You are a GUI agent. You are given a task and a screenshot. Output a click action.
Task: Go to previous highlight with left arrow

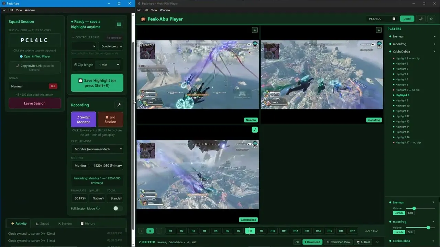pos(141,231)
